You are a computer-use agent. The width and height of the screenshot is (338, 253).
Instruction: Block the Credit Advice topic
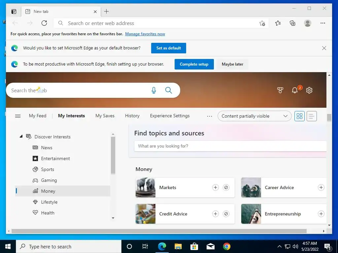coord(226,214)
